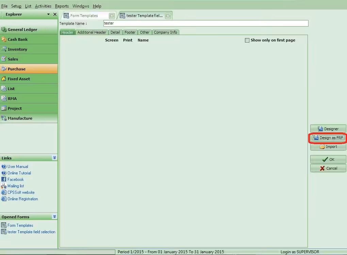Click the Print column header

(x=128, y=40)
